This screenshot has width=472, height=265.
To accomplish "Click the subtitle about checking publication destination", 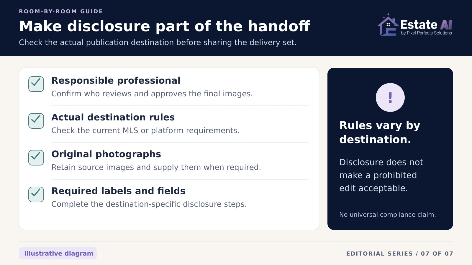I will [158, 42].
